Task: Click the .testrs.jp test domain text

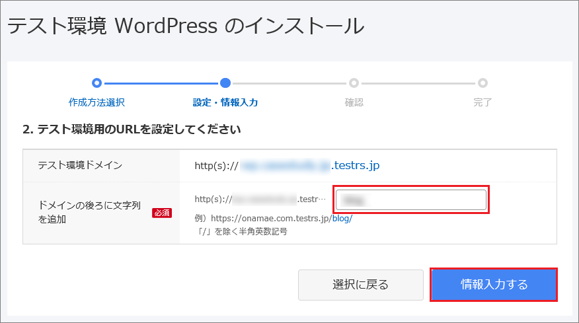Action: [x=355, y=165]
